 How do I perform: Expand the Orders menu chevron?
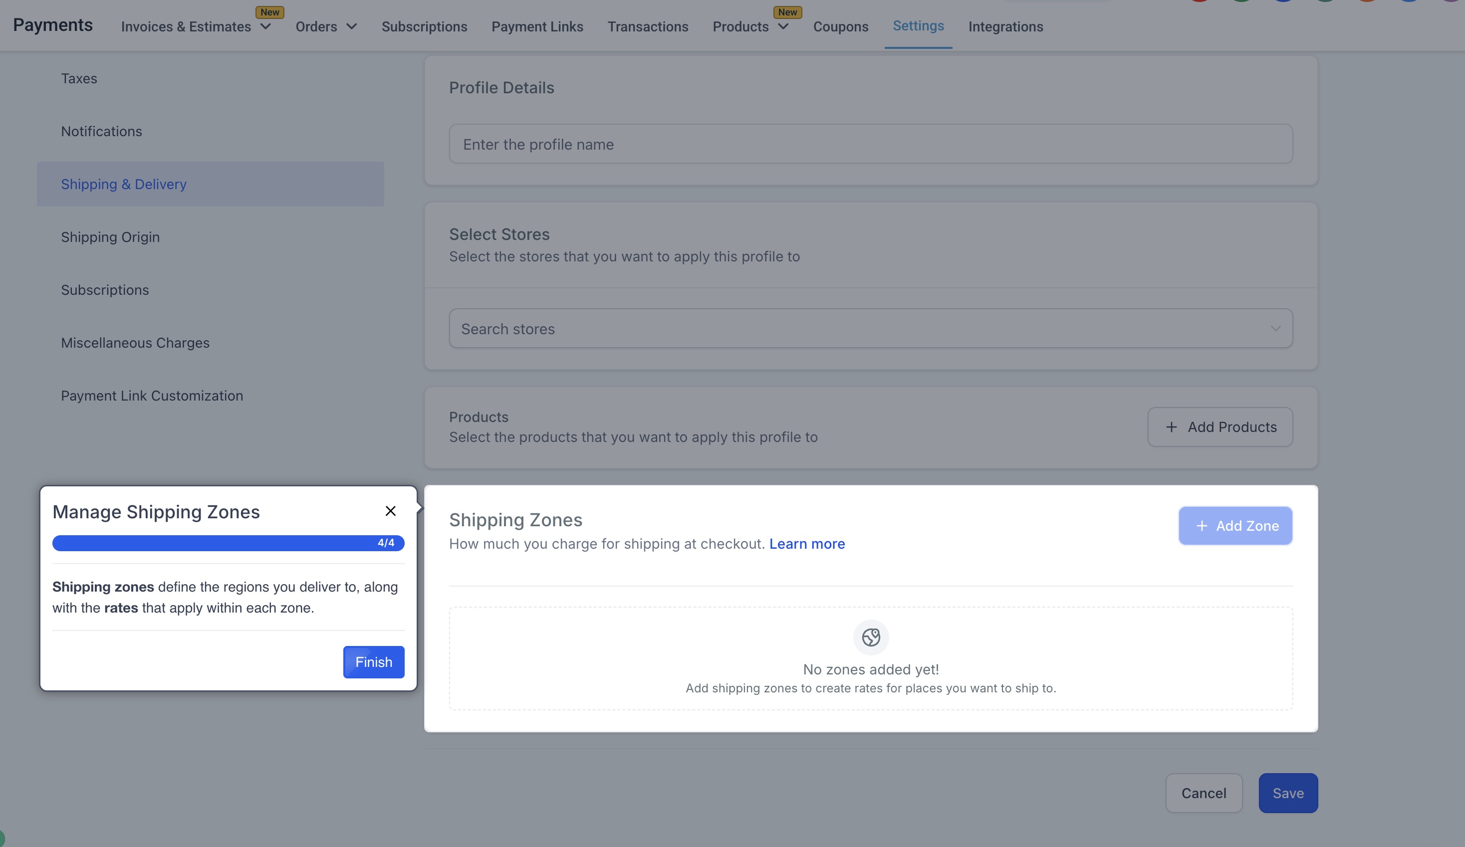tap(351, 27)
